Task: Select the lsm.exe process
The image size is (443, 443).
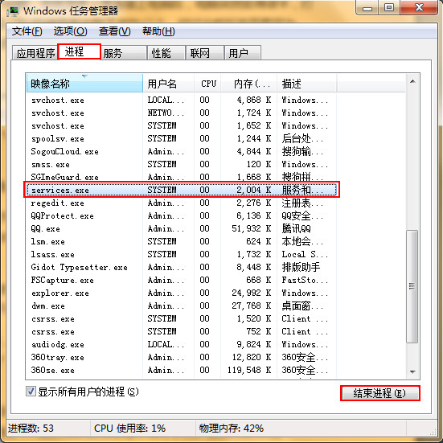Action: point(182,241)
